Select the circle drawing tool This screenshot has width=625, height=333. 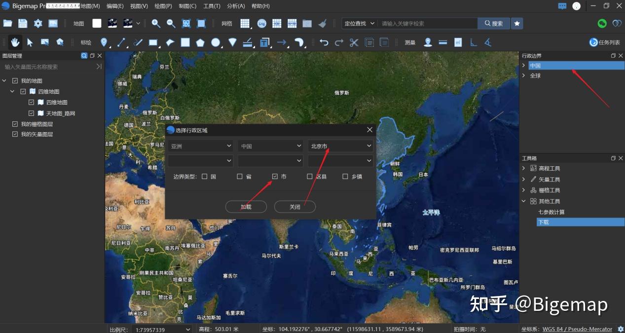[x=216, y=42]
